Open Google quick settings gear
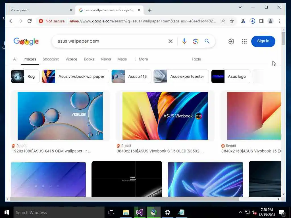 point(231,41)
